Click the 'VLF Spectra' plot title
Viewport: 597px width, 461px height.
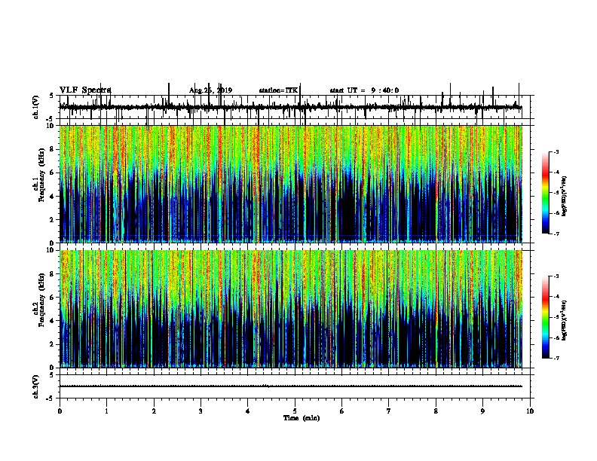(85, 90)
